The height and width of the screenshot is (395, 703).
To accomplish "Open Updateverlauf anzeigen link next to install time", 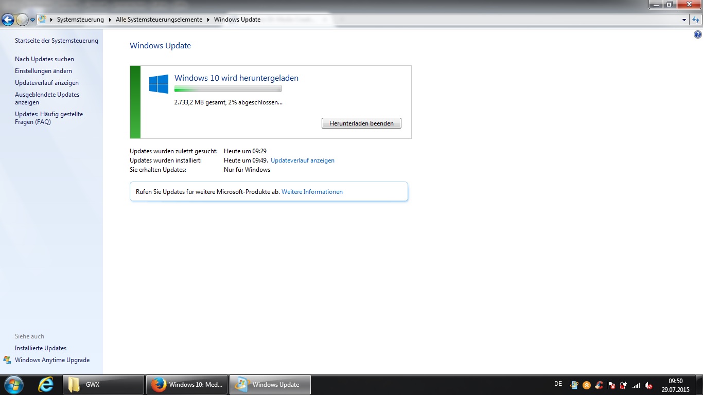I will pyautogui.click(x=303, y=160).
